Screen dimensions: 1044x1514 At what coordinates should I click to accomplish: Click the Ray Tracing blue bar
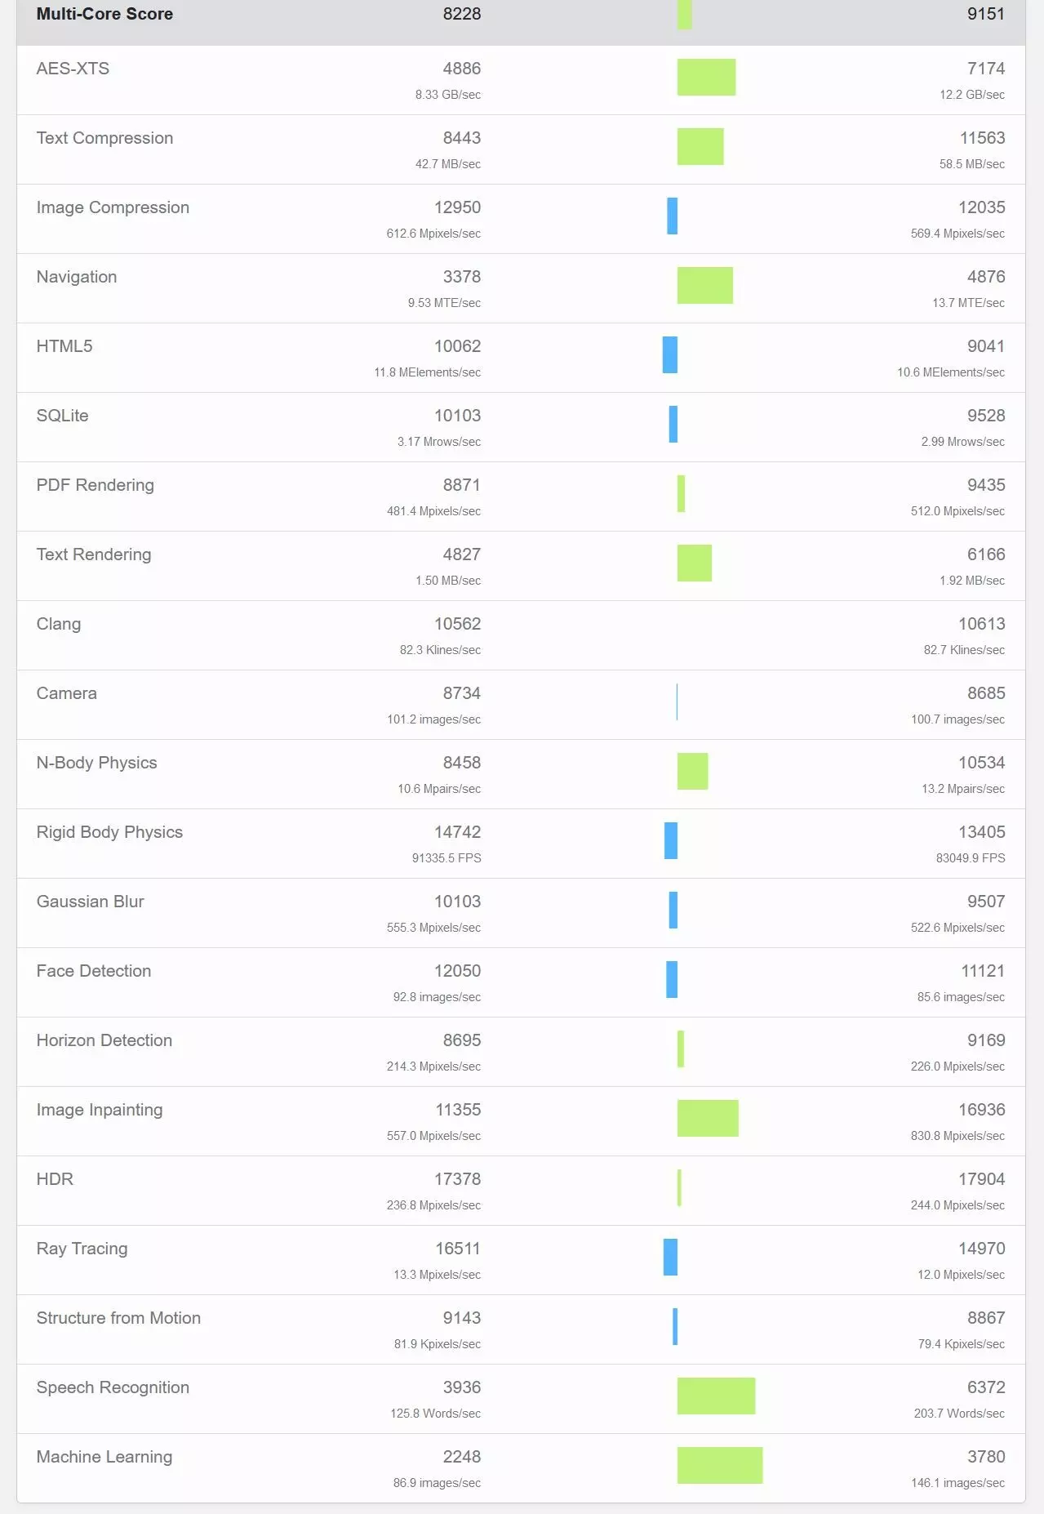coord(670,1257)
